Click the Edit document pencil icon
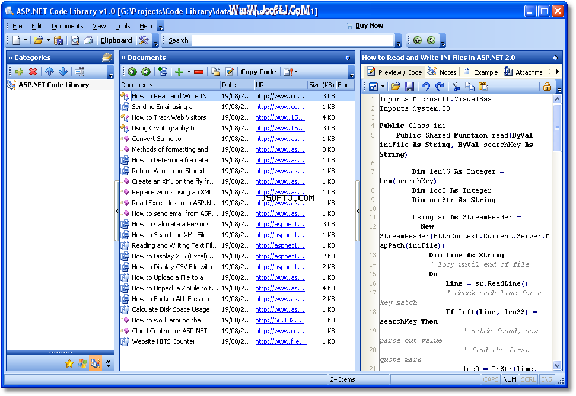Viewport: 576px width, 396px height. [230, 72]
